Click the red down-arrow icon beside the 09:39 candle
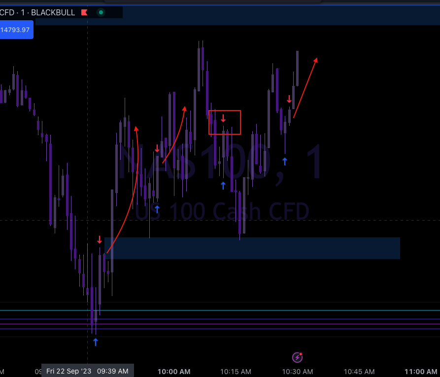This screenshot has height=377, width=440. [100, 240]
